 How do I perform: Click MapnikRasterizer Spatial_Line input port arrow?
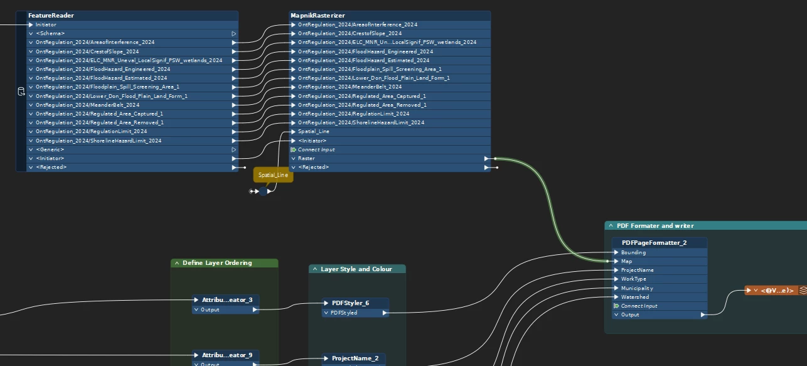[293, 132]
